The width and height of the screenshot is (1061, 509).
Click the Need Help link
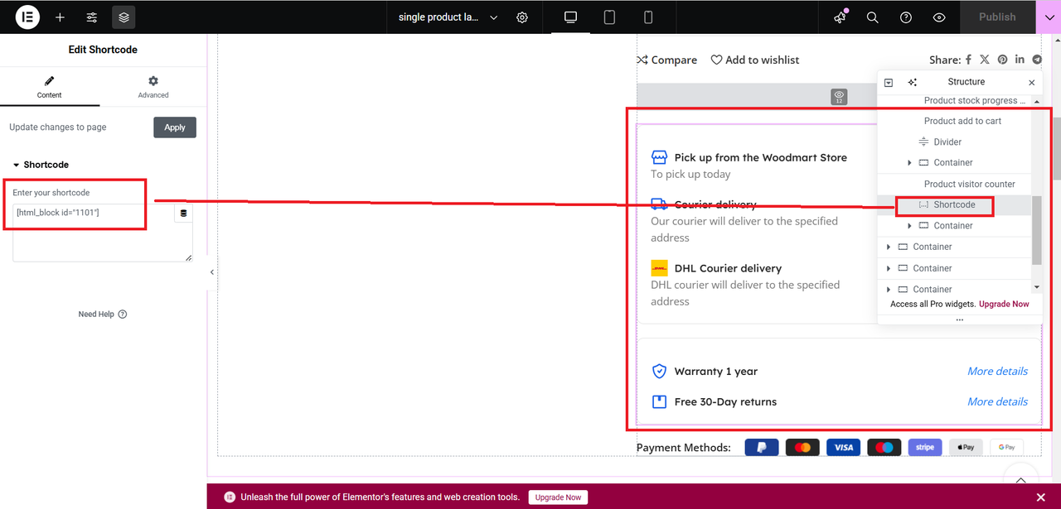pos(103,315)
